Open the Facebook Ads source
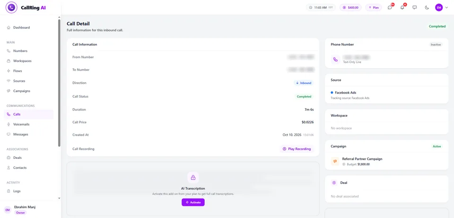The image size is (454, 218). pyautogui.click(x=345, y=93)
